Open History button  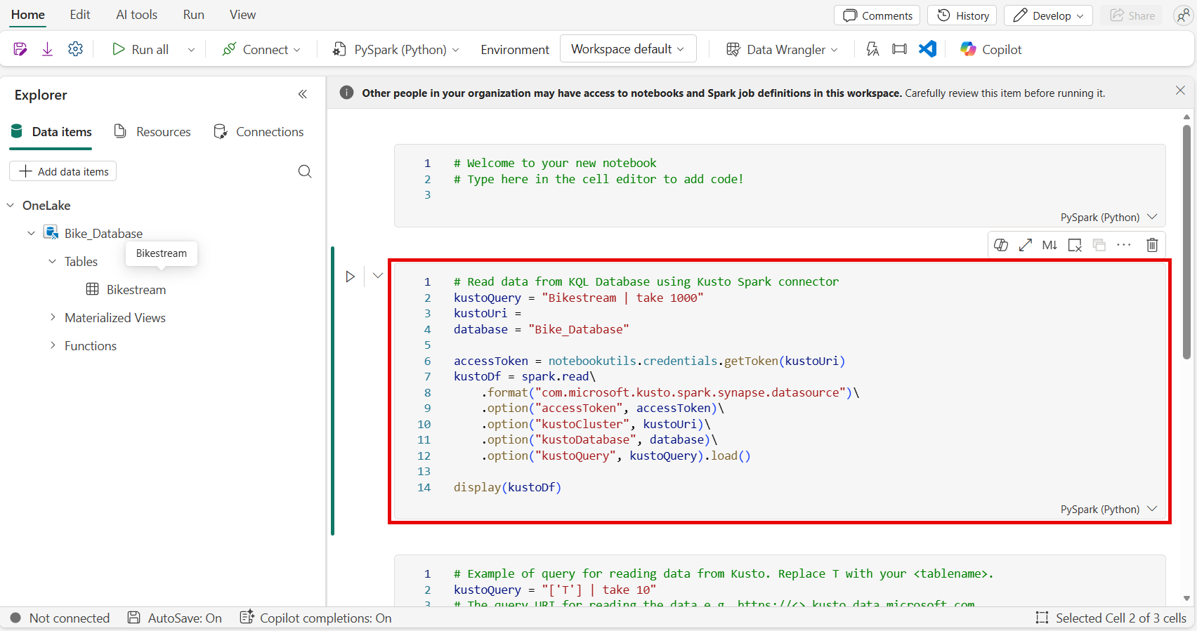tap(963, 15)
